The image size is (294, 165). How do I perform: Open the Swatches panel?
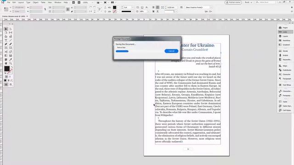[285, 41]
